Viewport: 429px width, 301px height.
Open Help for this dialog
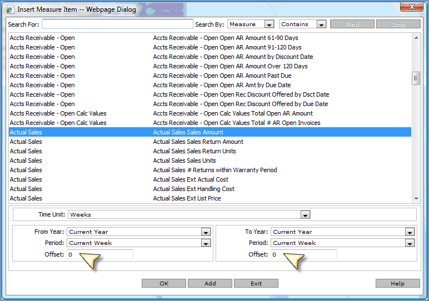(x=397, y=283)
